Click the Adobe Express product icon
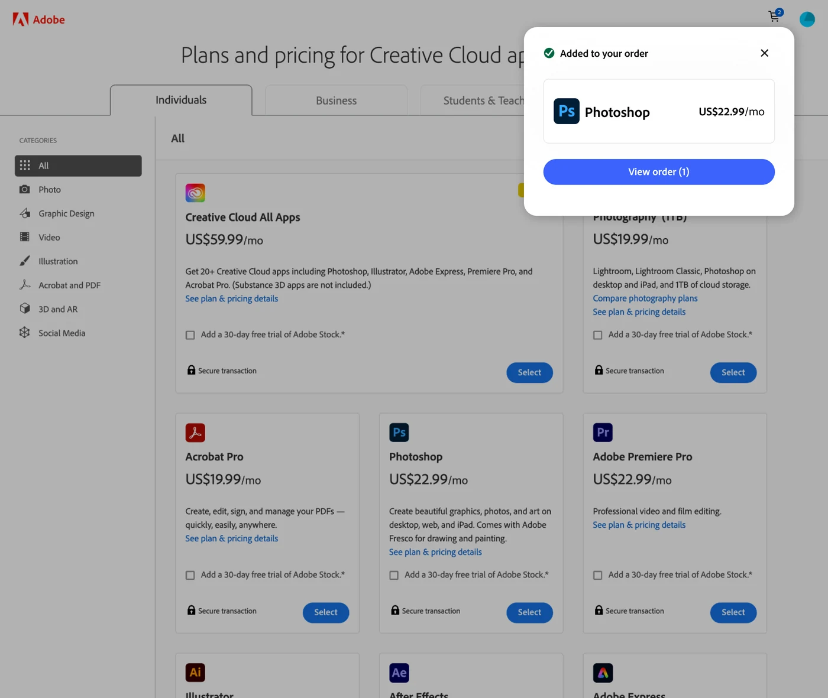 [x=603, y=673]
